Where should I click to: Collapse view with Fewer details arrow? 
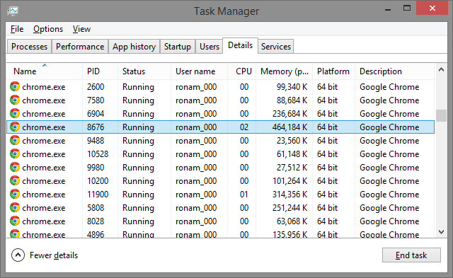click(18, 255)
